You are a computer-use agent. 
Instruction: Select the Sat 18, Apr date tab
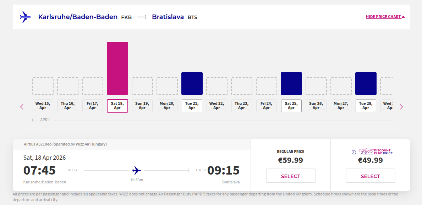point(117,106)
